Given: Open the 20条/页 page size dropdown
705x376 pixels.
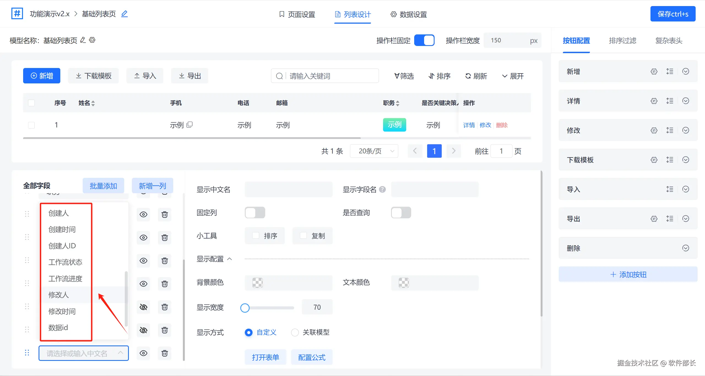Looking at the screenshot, I should (374, 151).
